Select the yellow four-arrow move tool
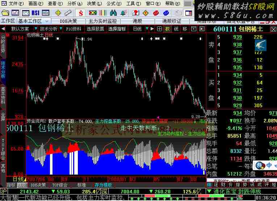Image resolution: width=277 pixels, height=201 pixels. point(58,13)
